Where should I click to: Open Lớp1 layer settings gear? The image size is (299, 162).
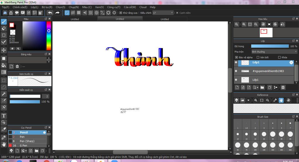291,62
